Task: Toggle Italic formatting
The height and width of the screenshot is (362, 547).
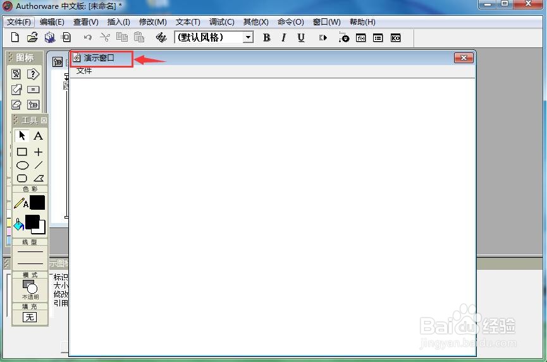Action: (x=283, y=38)
